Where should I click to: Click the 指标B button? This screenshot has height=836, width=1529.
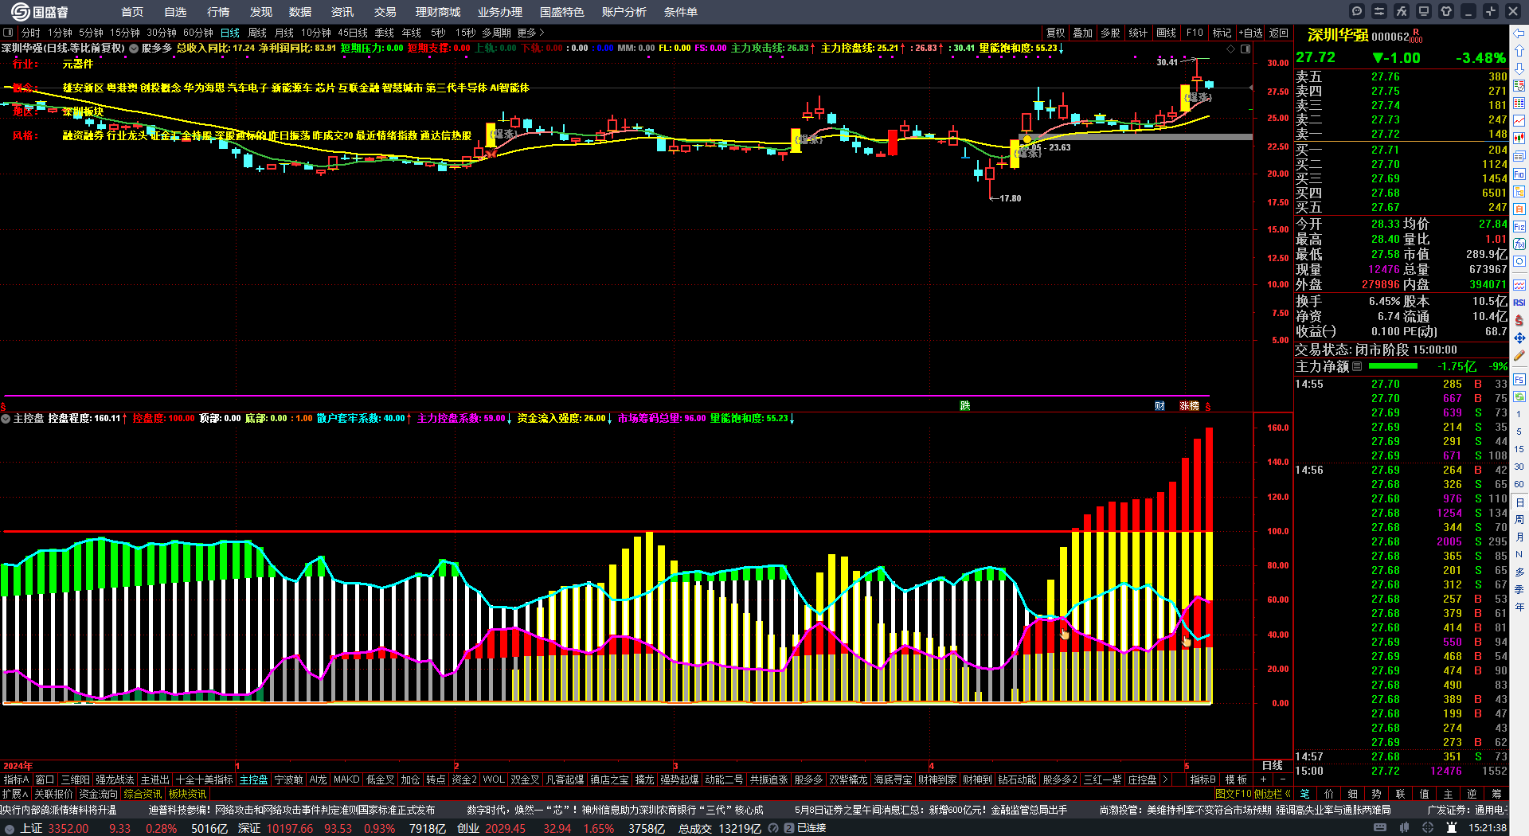tap(1202, 779)
